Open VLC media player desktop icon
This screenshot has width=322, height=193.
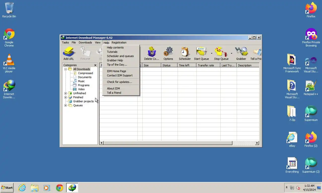pos(9,63)
